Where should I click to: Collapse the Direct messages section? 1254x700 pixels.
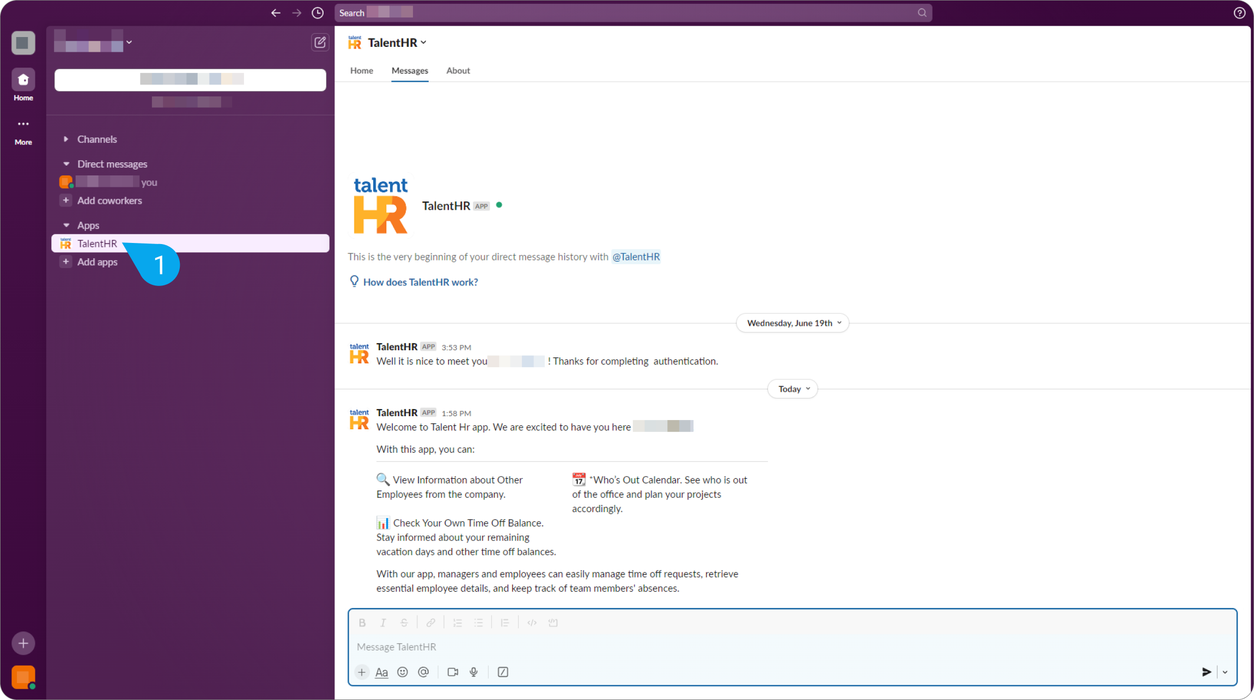tap(66, 164)
